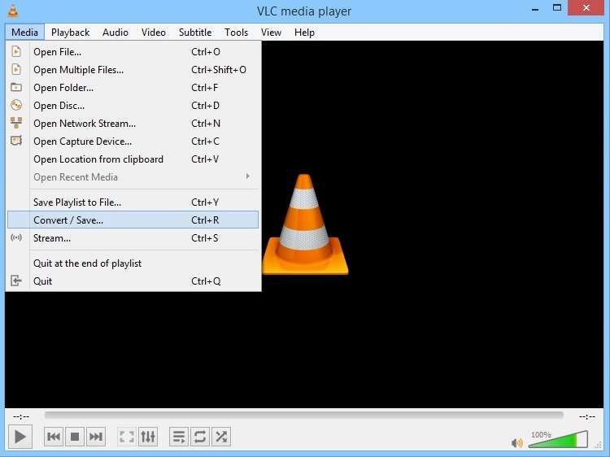The image size is (610, 457).
Task: Open the Help menu
Action: [304, 33]
